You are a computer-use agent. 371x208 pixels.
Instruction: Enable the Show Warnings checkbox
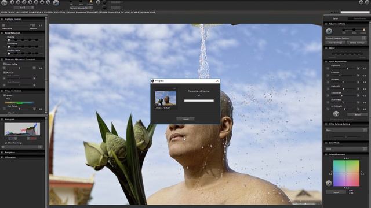[x=6, y=143]
